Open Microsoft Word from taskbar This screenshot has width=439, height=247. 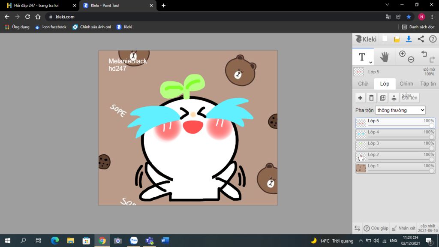coord(165,241)
